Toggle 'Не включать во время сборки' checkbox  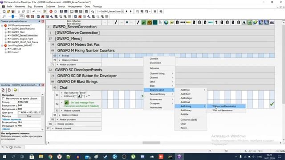click(3, 99)
